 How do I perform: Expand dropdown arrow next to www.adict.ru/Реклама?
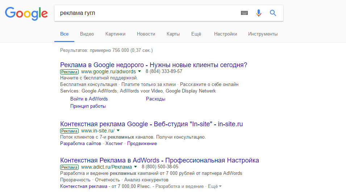(x=136, y=167)
